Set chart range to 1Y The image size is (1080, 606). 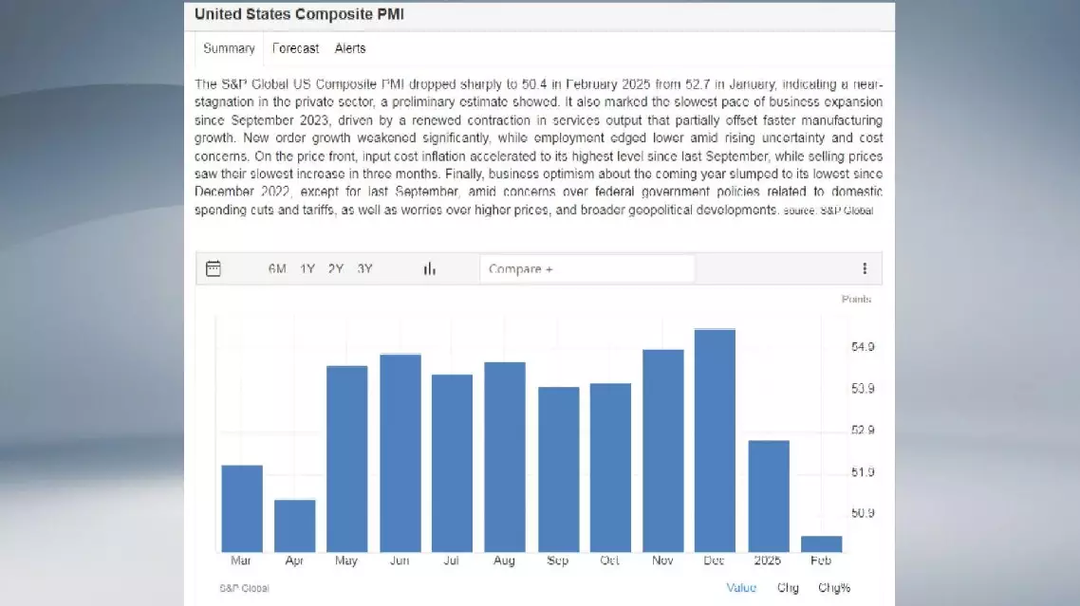[307, 269]
